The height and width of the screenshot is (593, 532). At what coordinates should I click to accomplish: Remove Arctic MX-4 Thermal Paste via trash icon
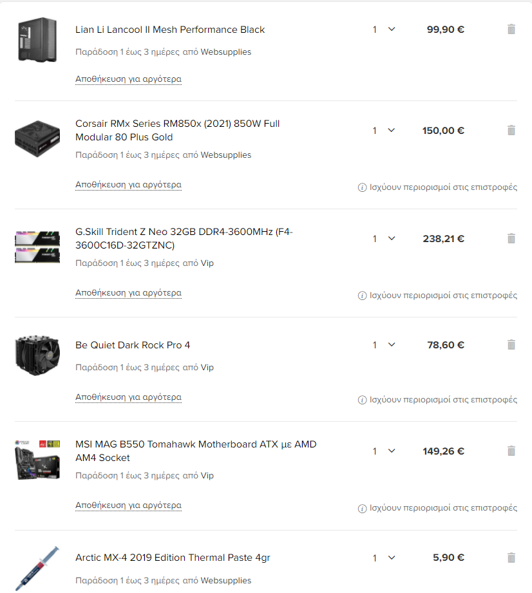[x=511, y=558]
